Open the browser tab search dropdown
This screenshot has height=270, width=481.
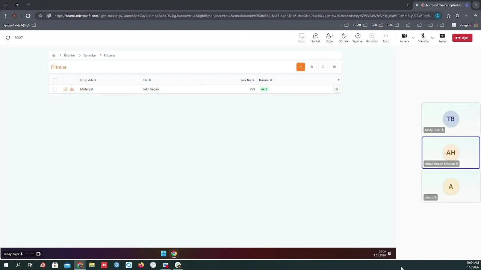(476, 5)
